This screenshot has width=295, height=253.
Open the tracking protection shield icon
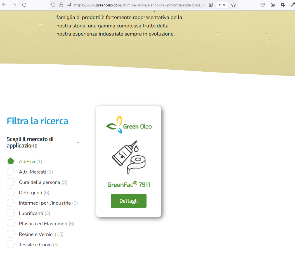[53, 5]
